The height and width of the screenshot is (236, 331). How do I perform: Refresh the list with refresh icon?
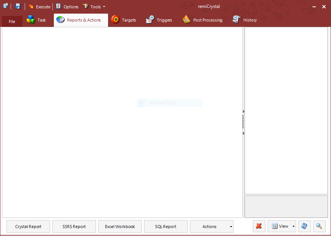(304, 226)
